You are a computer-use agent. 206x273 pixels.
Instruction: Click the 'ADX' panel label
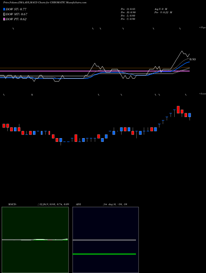[78, 204]
